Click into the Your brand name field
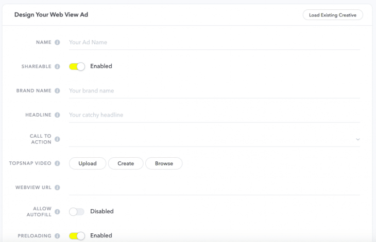Image resolution: width=376 pixels, height=242 pixels. click(214, 91)
